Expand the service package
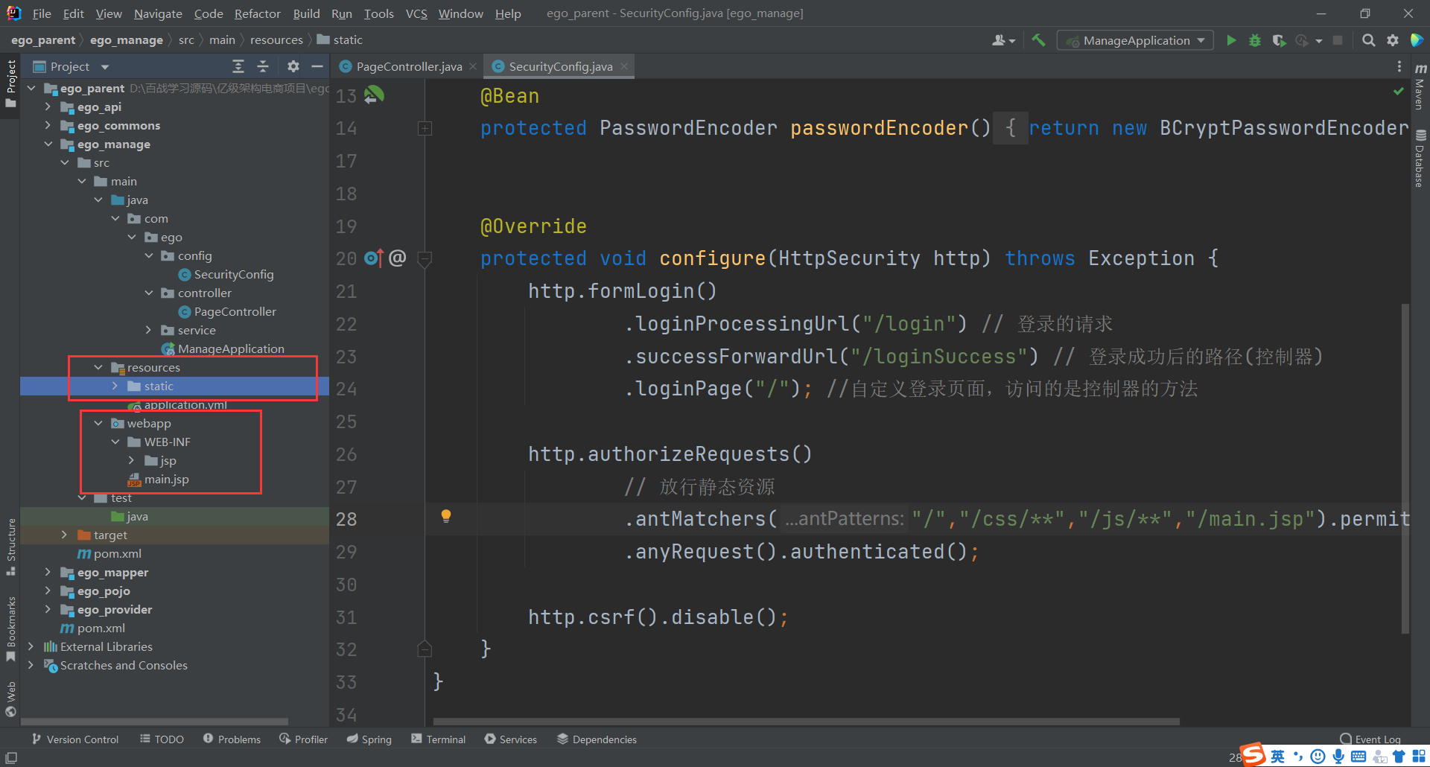 click(x=149, y=330)
